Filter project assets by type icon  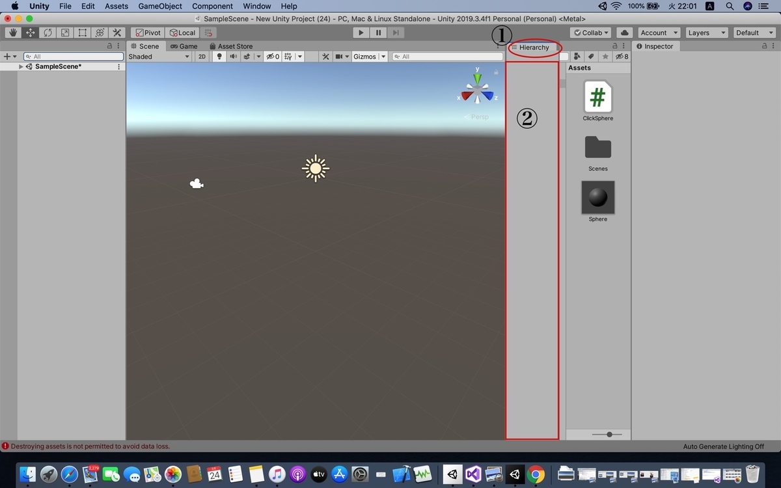point(577,57)
